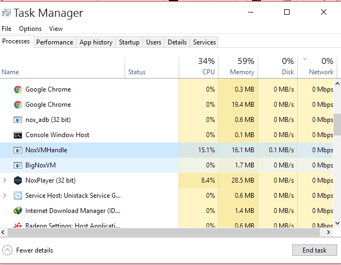Click the NoxPlayer hexagon icon
341x265 pixels.
tap(18, 180)
